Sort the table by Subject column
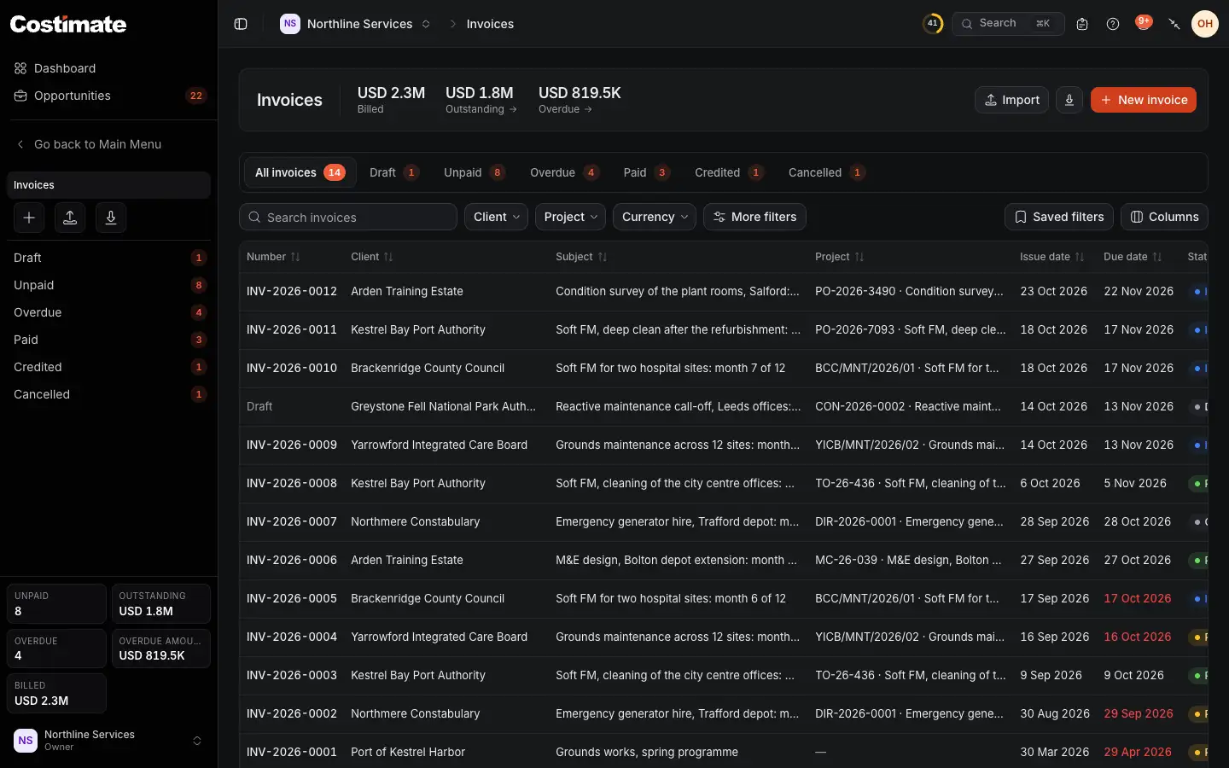Viewport: 1229px width, 768px height. 580,257
